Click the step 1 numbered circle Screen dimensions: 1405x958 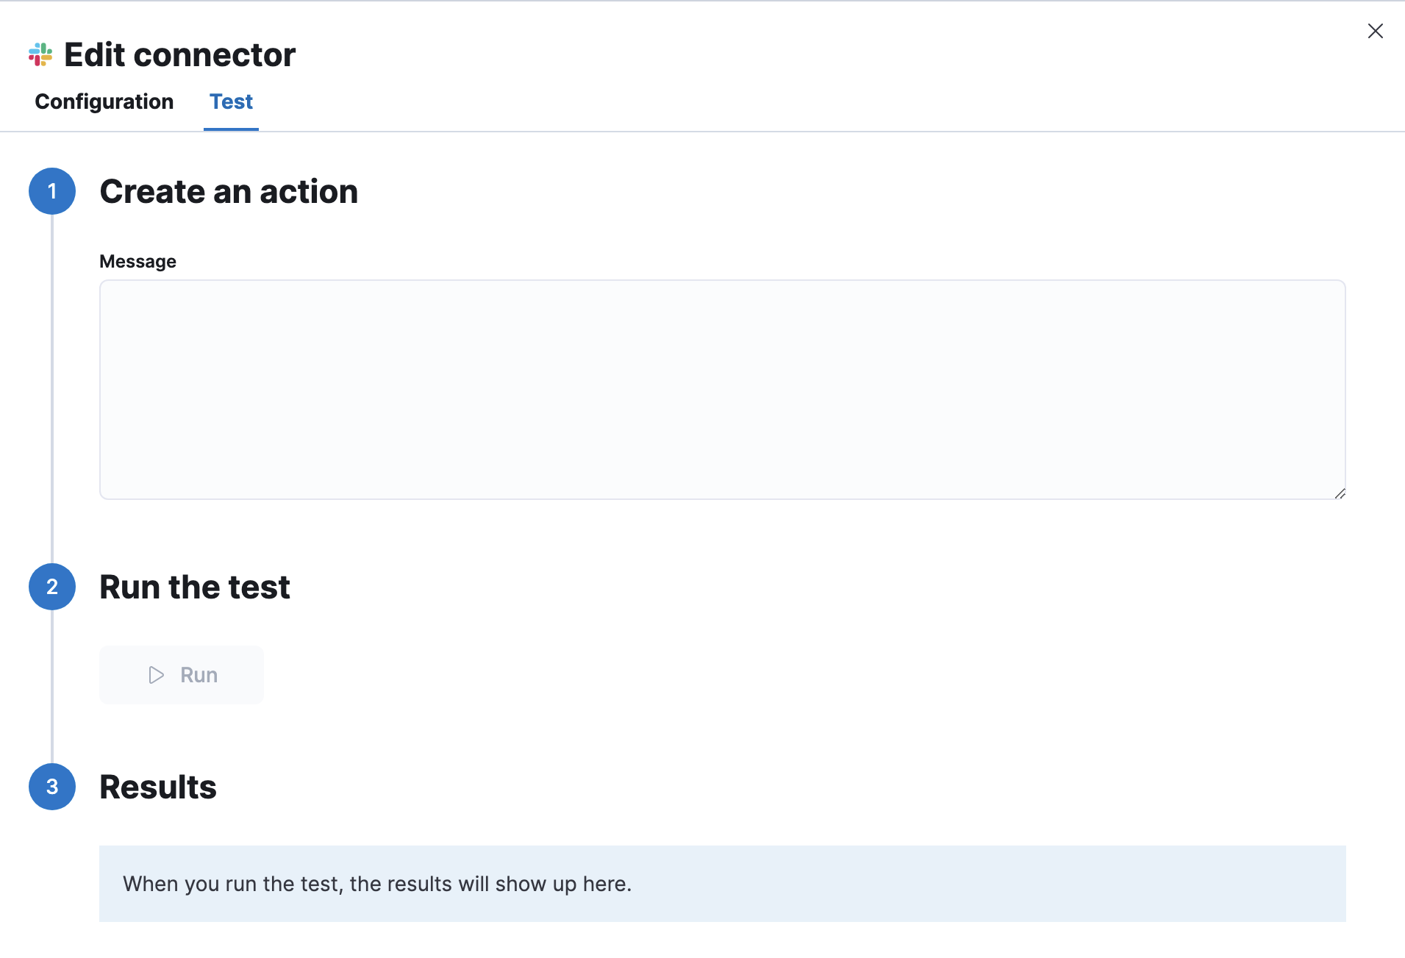coord(51,191)
